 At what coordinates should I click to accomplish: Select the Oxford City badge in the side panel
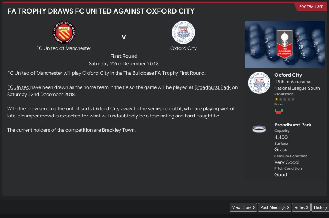click(x=259, y=83)
